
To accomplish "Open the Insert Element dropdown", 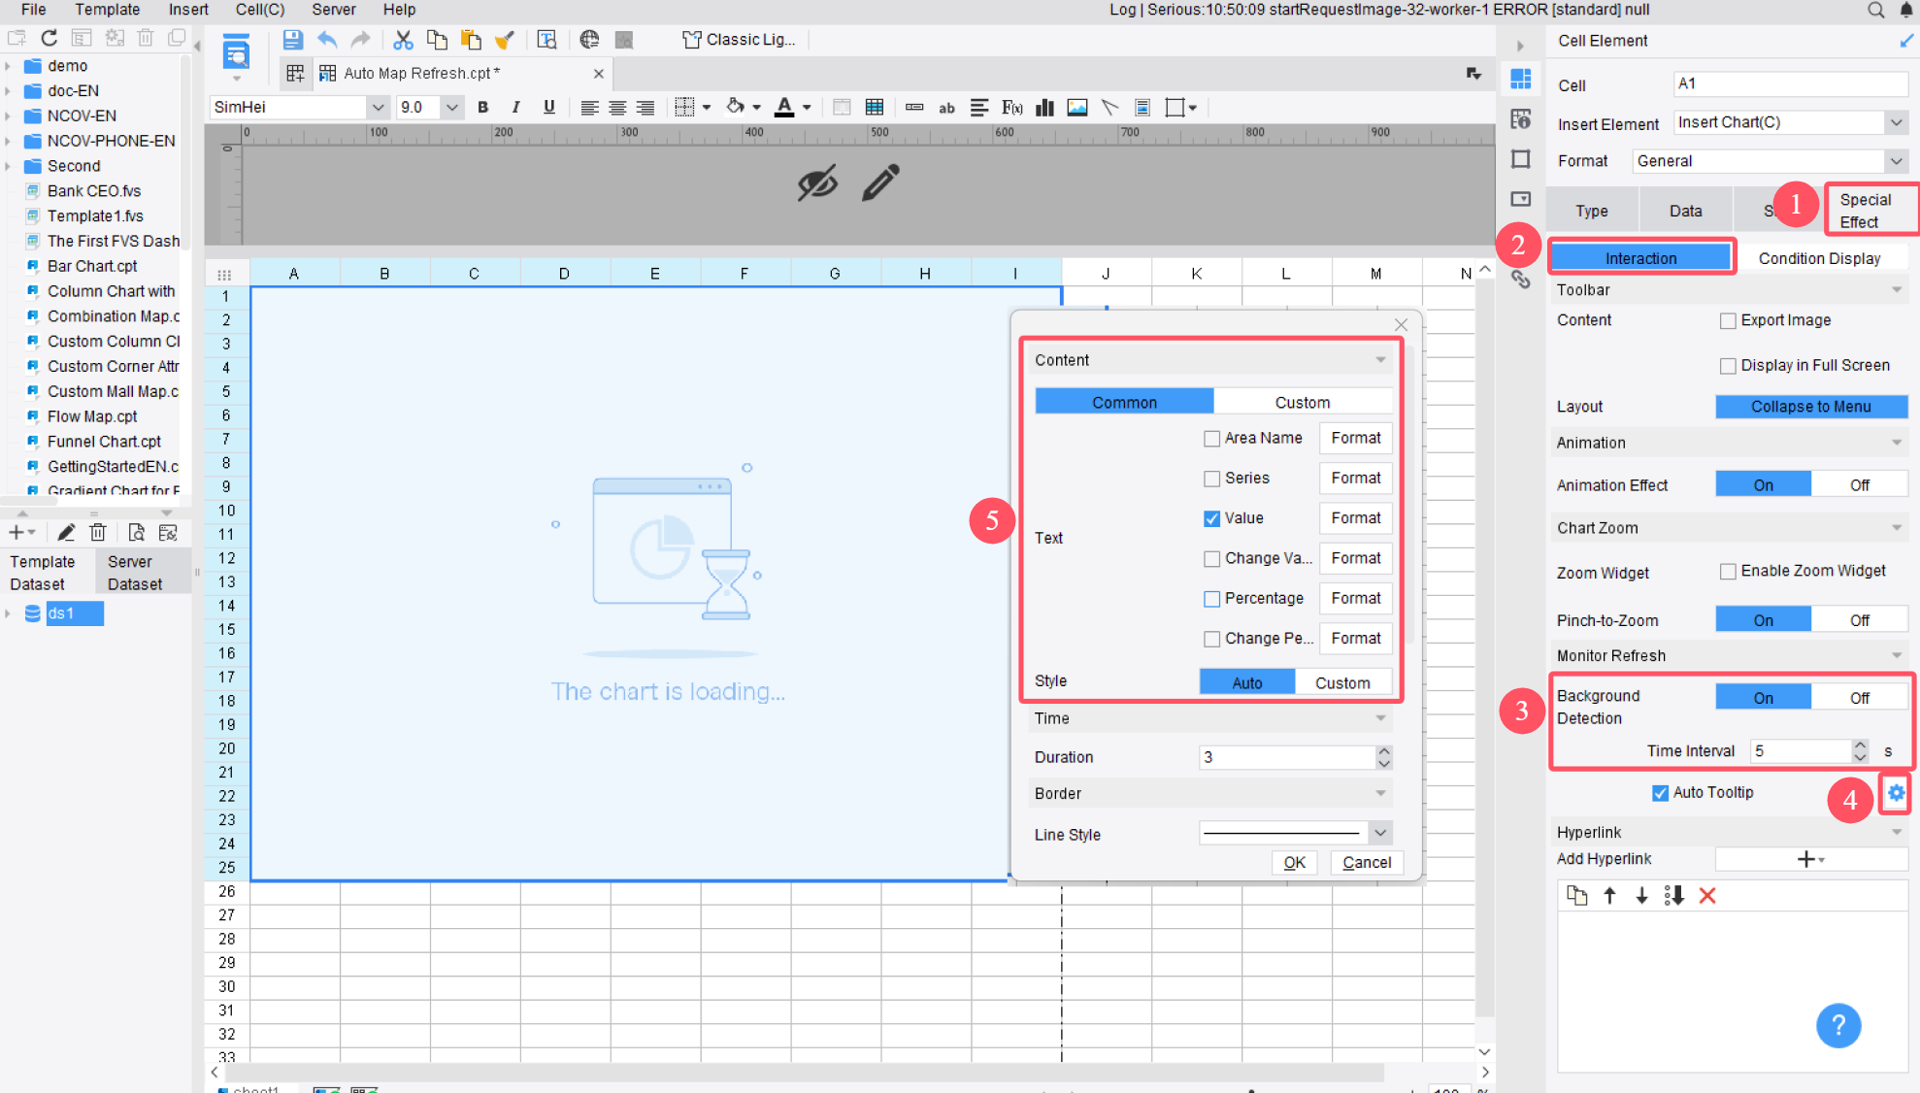I will tap(1896, 122).
